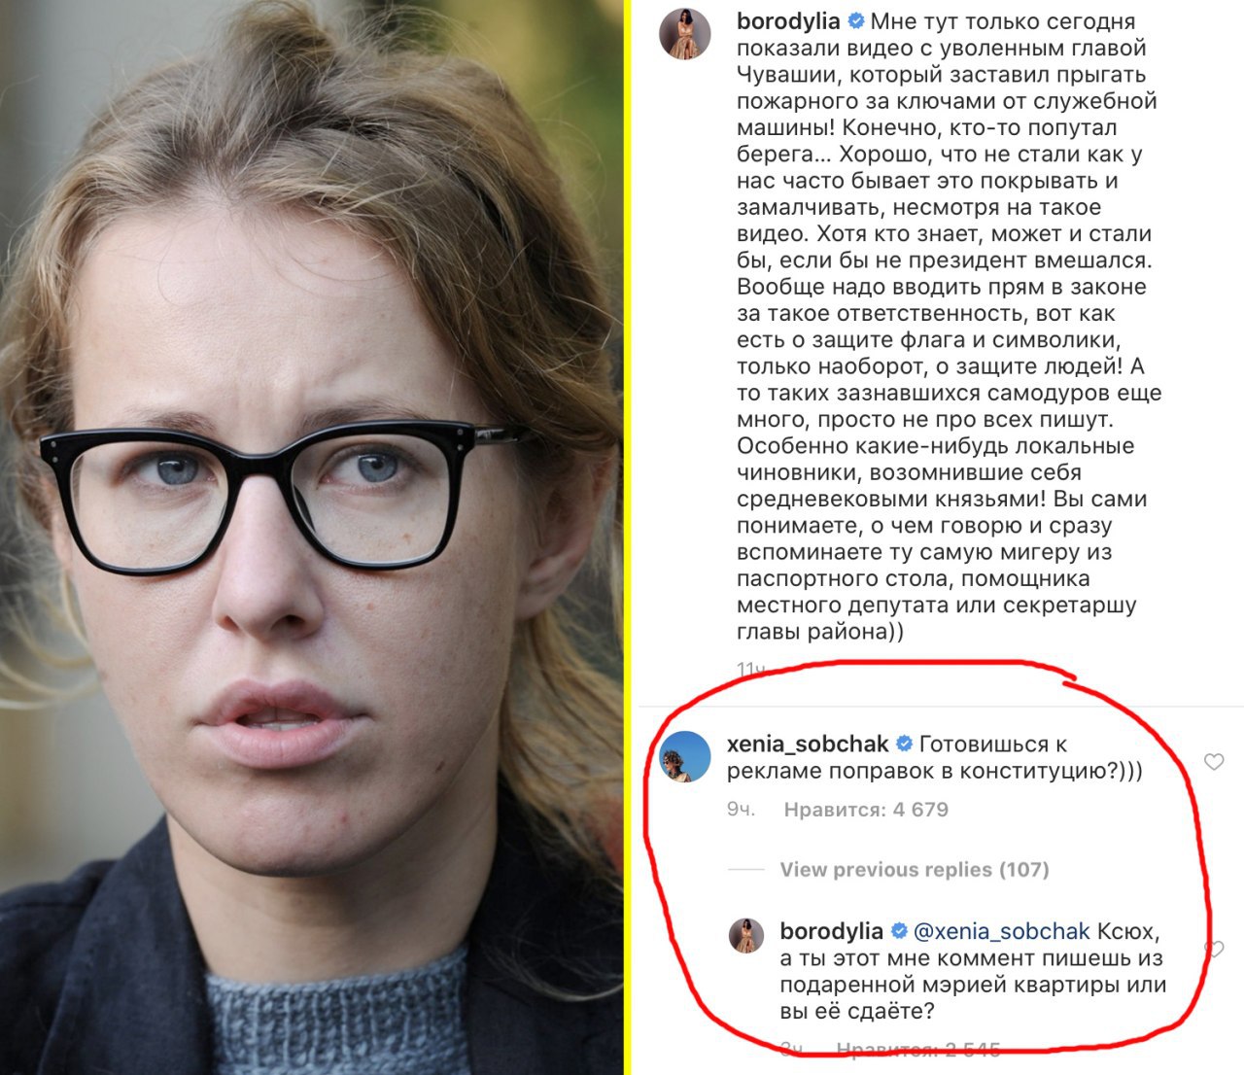
Task: Tap the heart icon on borodylia's reply
Action: 1214,949
